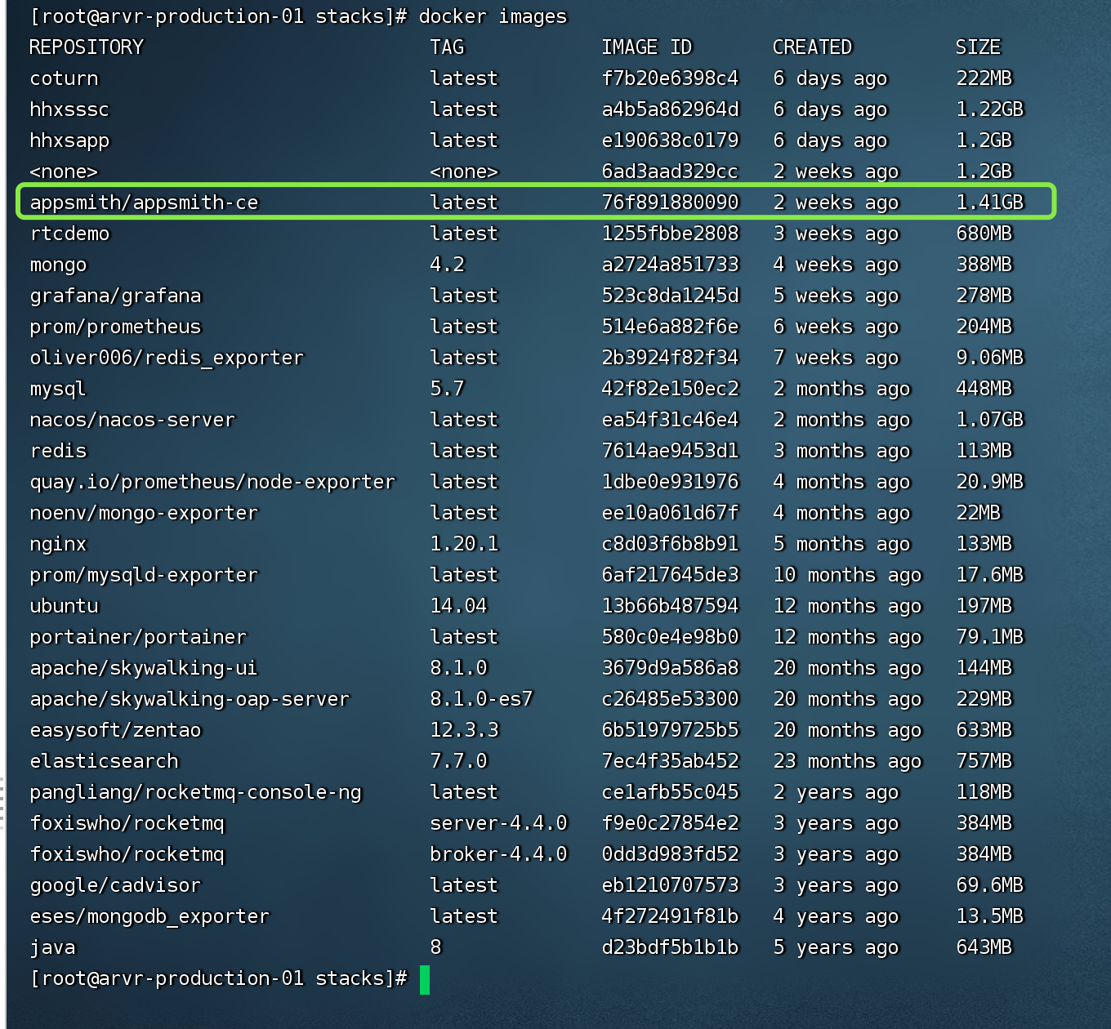The height and width of the screenshot is (1029, 1111).
Task: Select the IMAGE ID column header
Action: click(646, 47)
